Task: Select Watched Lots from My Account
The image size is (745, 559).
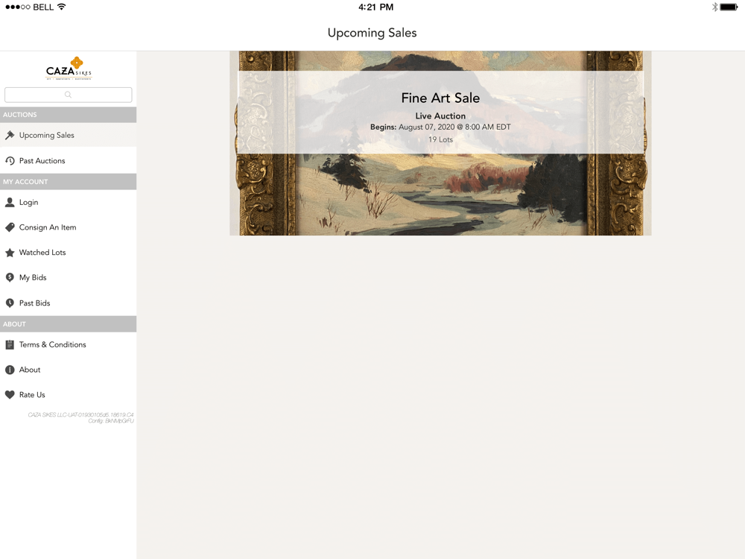Action: coord(68,253)
